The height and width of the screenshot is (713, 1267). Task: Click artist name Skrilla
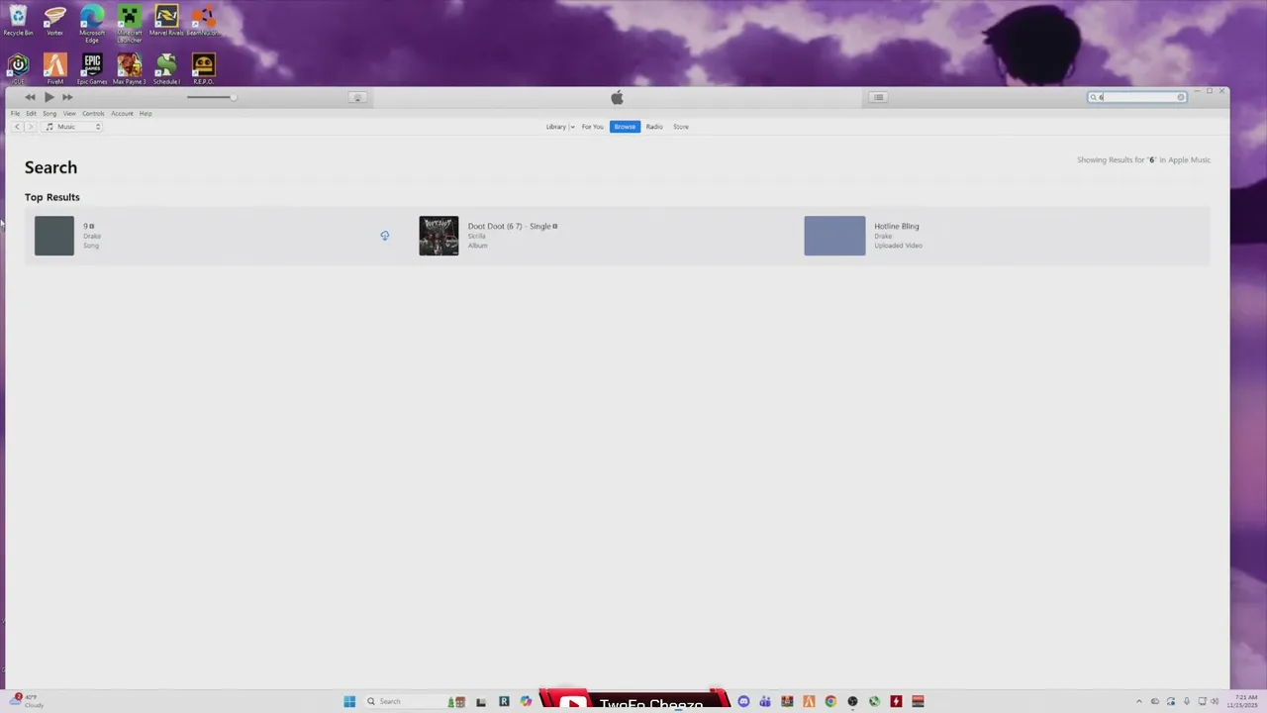[477, 236]
